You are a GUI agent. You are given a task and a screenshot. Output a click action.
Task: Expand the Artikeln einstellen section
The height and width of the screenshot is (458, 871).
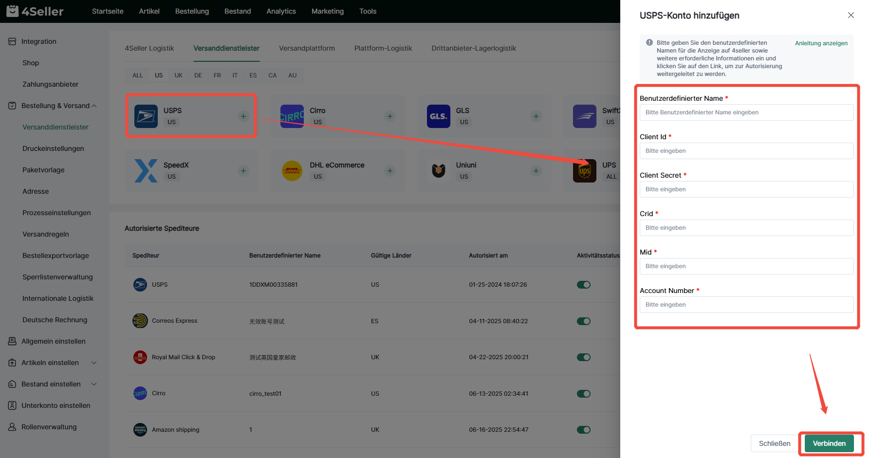click(x=94, y=363)
